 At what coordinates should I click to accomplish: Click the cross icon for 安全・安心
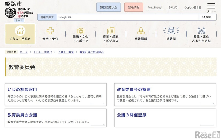(x=50, y=31)
